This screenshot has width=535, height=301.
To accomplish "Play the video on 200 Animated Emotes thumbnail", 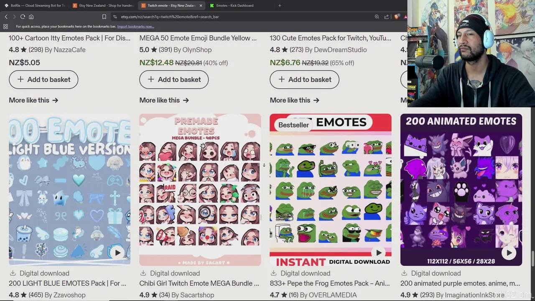I will (509, 253).
